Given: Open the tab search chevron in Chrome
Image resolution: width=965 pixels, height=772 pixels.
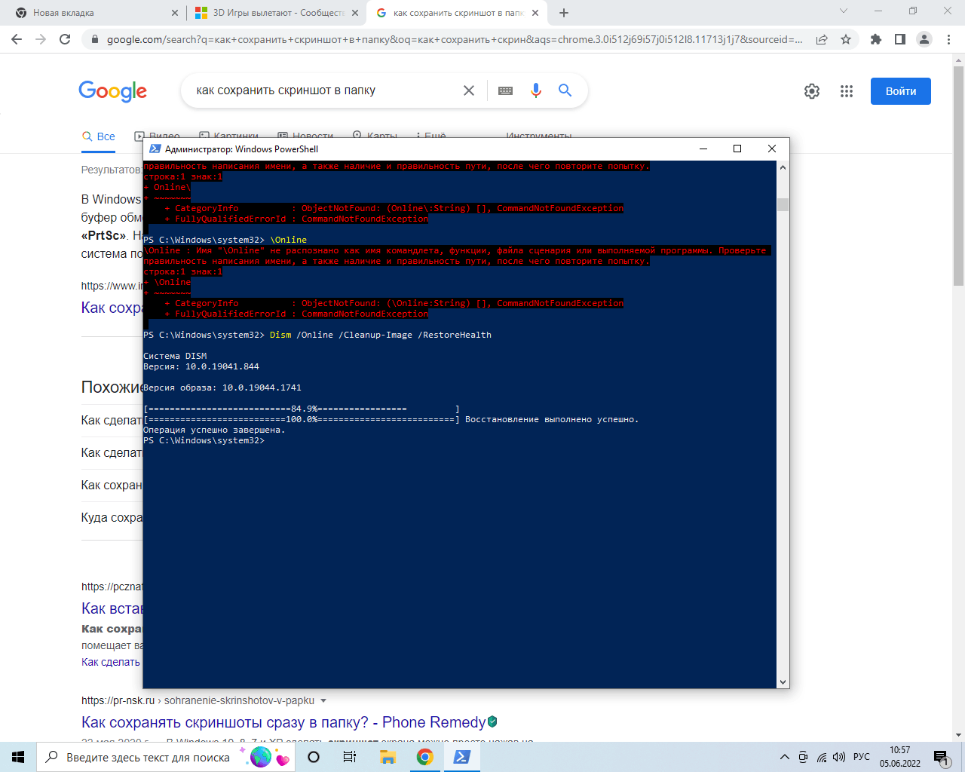Looking at the screenshot, I should pyautogui.click(x=843, y=11).
